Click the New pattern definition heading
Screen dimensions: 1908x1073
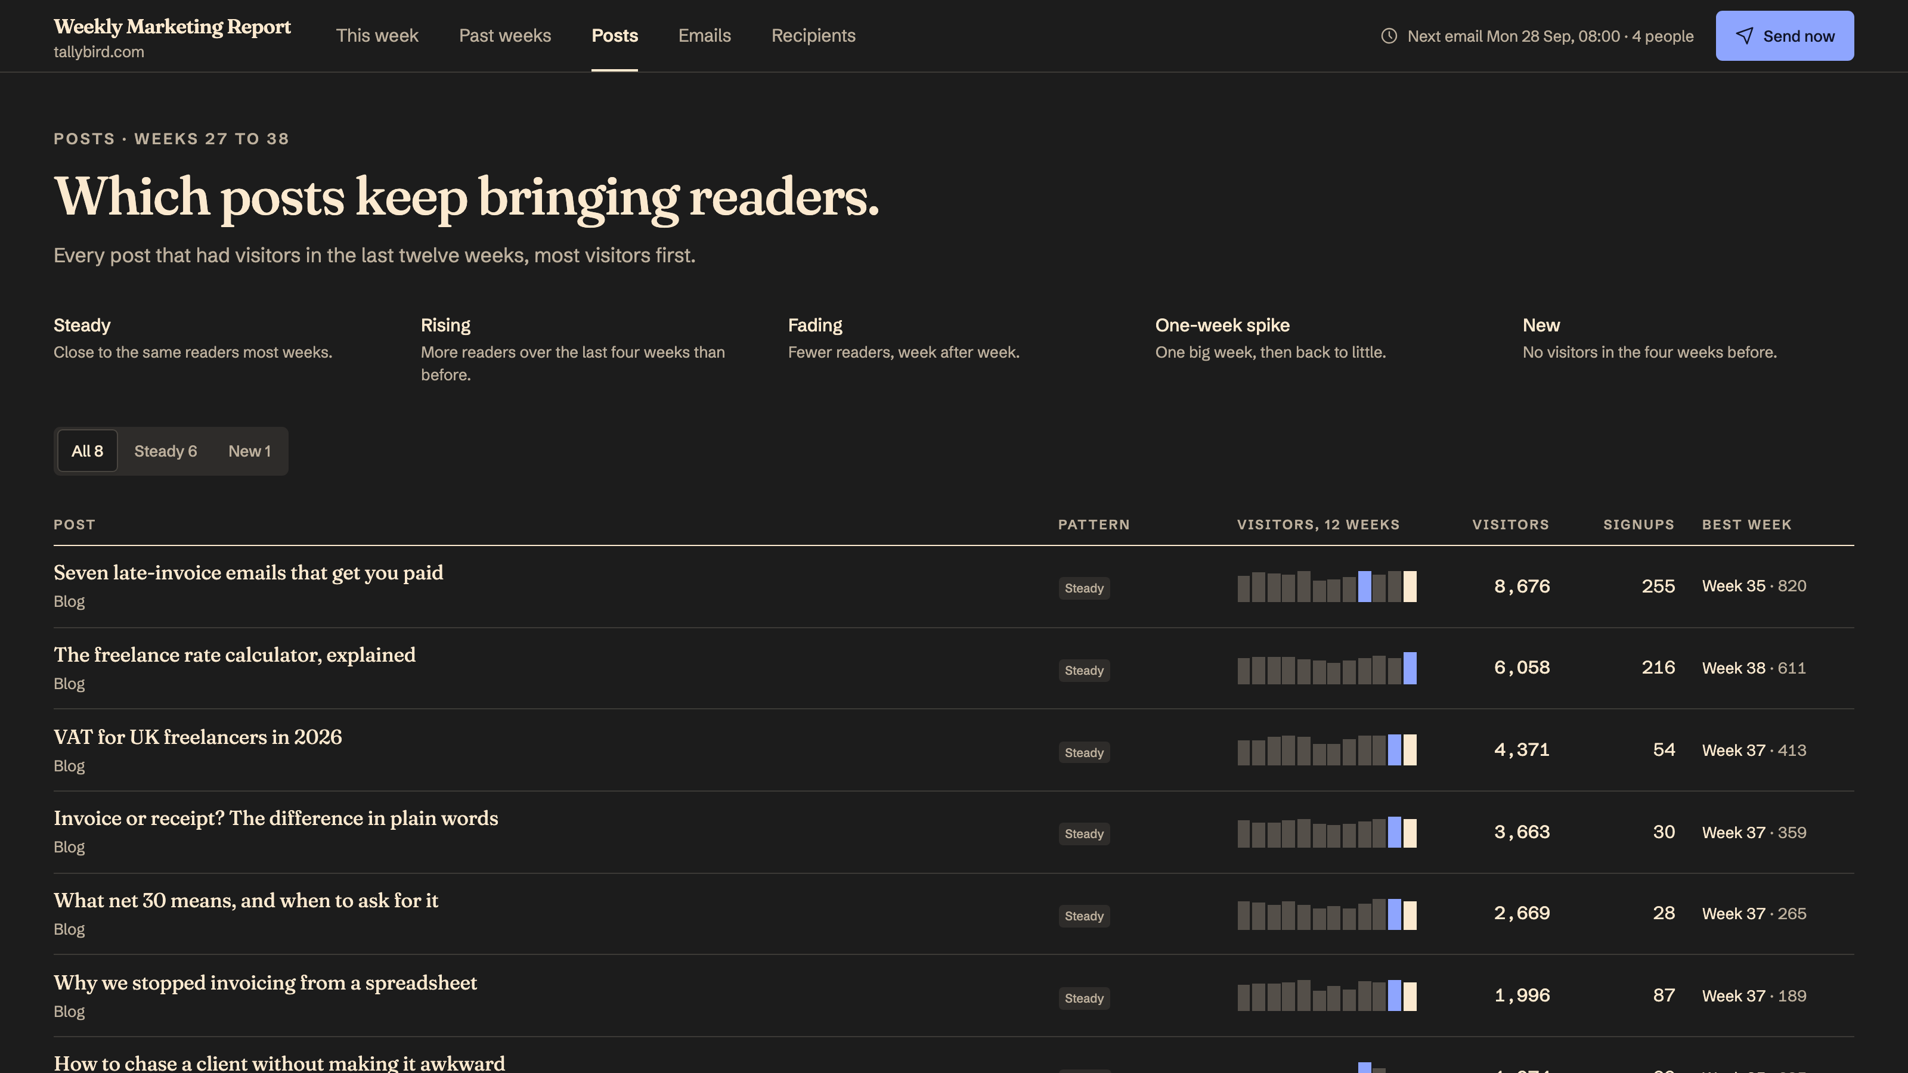point(1541,325)
